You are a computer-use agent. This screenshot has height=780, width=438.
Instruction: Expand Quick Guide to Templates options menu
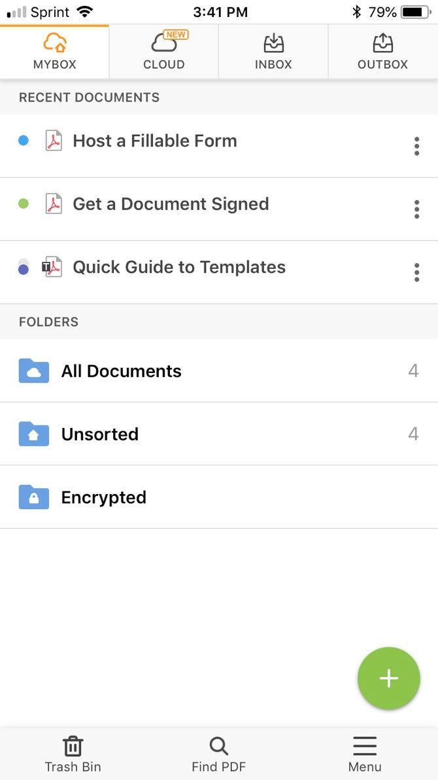coord(416,272)
